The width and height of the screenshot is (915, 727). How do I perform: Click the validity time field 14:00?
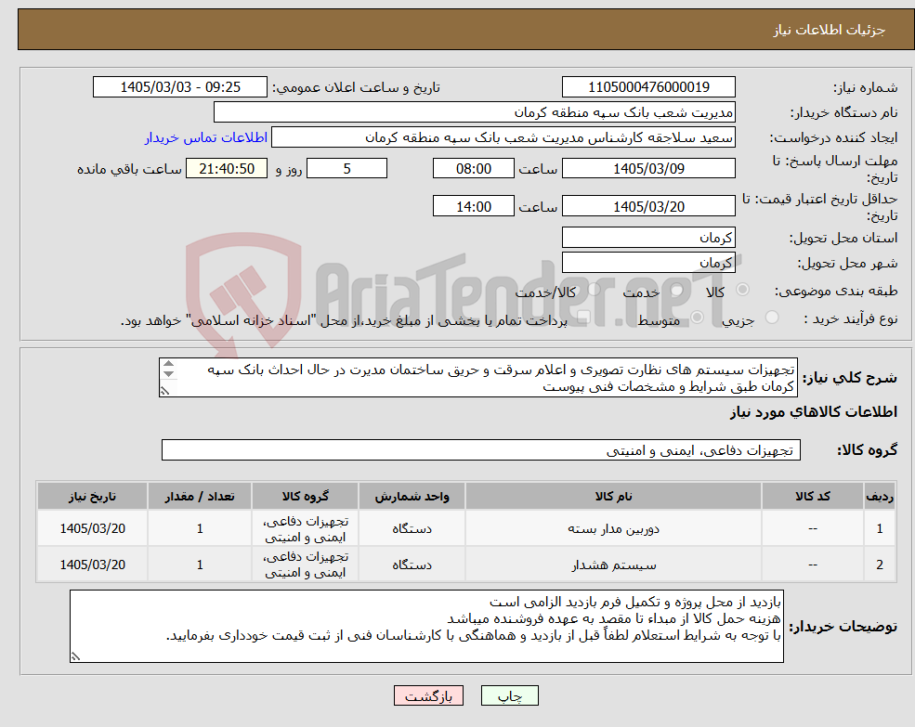pos(473,206)
